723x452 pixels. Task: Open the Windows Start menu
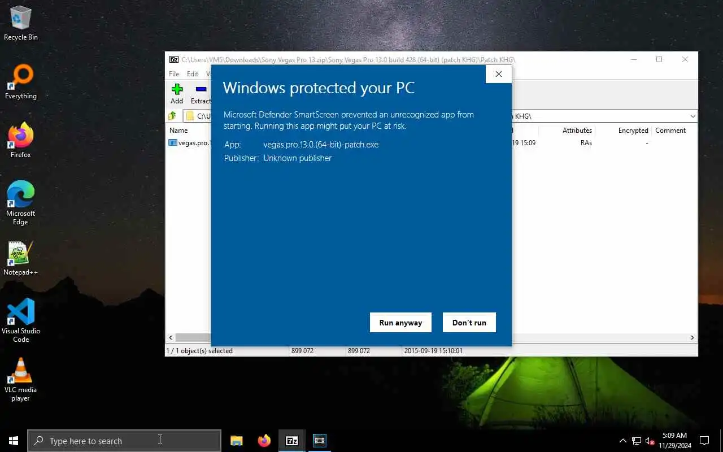coord(14,441)
